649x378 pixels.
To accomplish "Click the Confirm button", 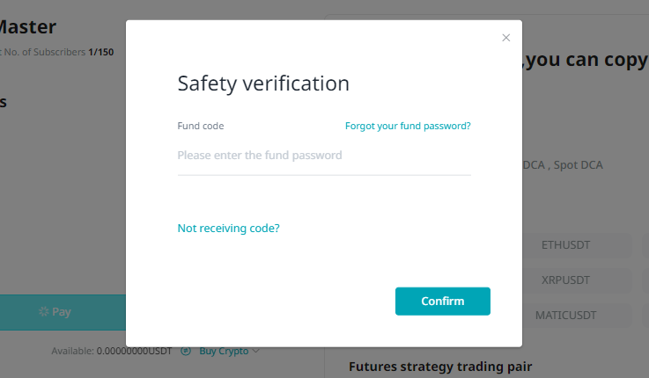I will pos(442,302).
